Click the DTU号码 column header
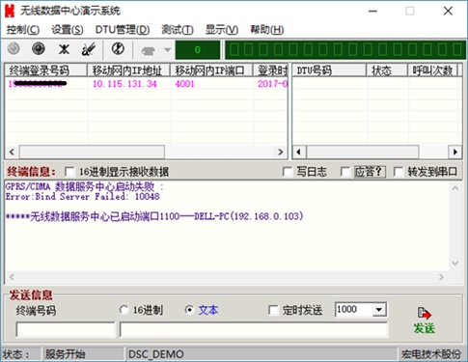 tap(329, 70)
